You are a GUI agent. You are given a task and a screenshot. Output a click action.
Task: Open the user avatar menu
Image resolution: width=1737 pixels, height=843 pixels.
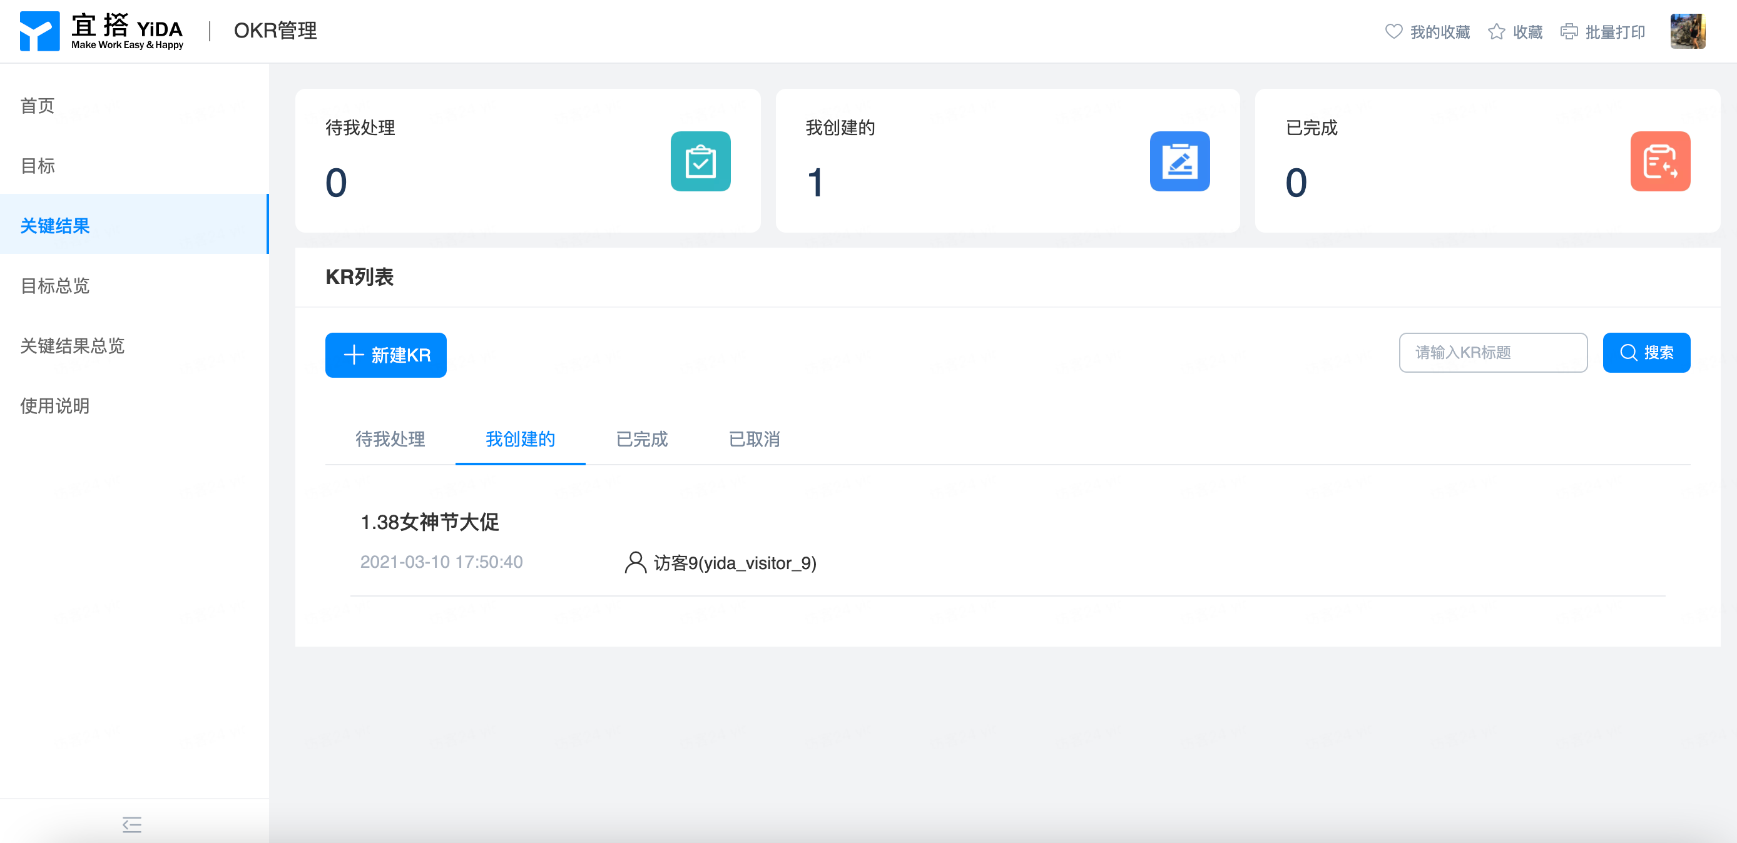point(1687,31)
